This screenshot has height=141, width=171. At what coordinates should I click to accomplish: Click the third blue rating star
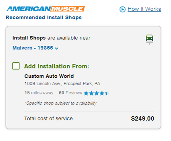tap(97, 93)
